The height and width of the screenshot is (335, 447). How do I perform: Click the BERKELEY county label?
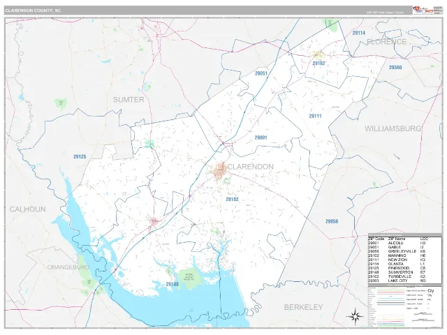[x=303, y=307]
